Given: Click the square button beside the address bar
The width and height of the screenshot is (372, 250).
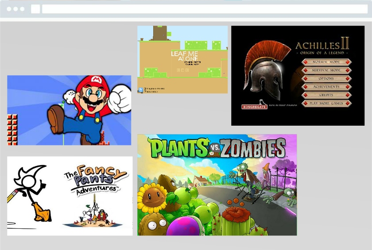Looking at the screenshot, I should [35, 9].
